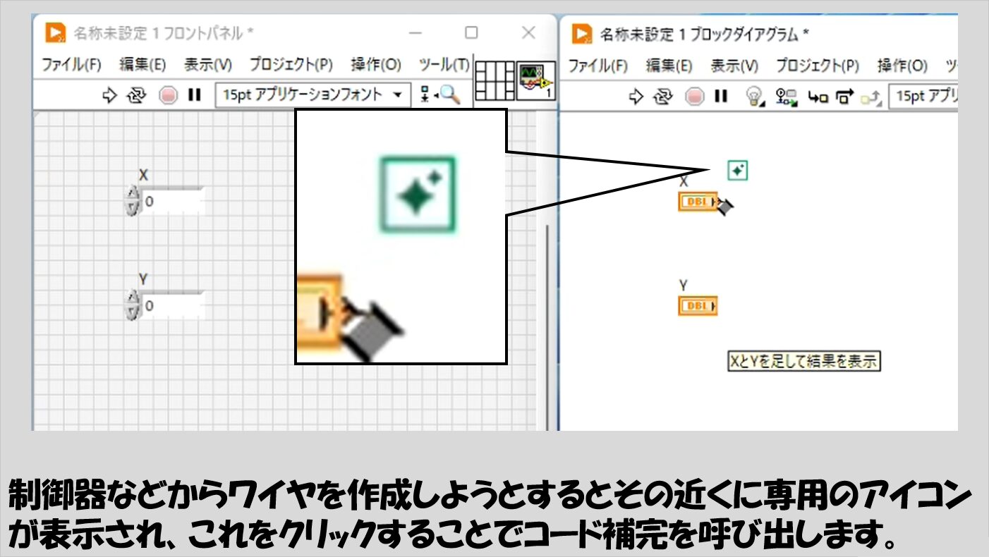Click the search magnifier in front panel toolbar
Image resolution: width=989 pixels, height=557 pixels.
(450, 95)
